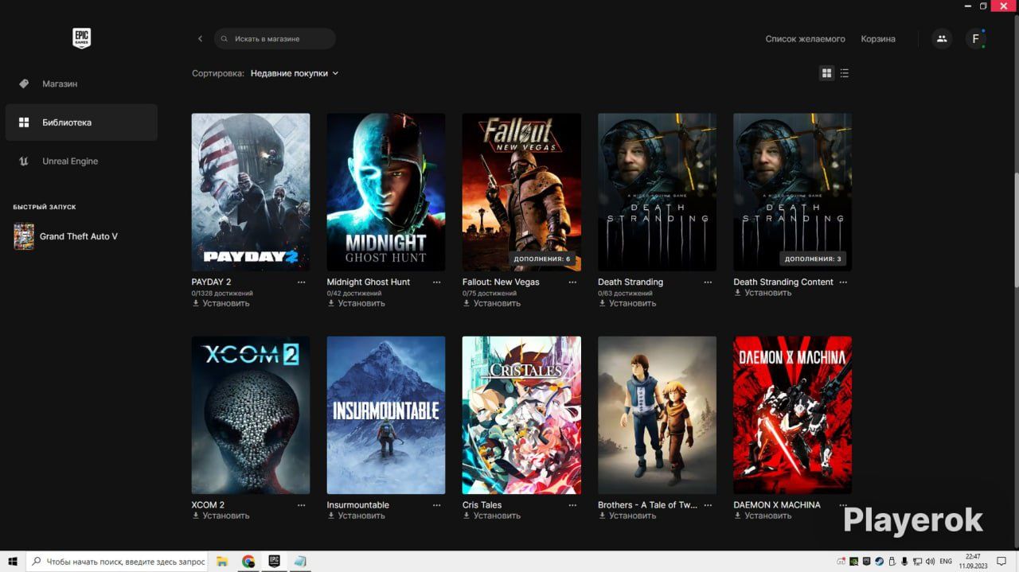Click the Death Stranding title text
Viewport: 1019px width, 572px height.
[631, 282]
